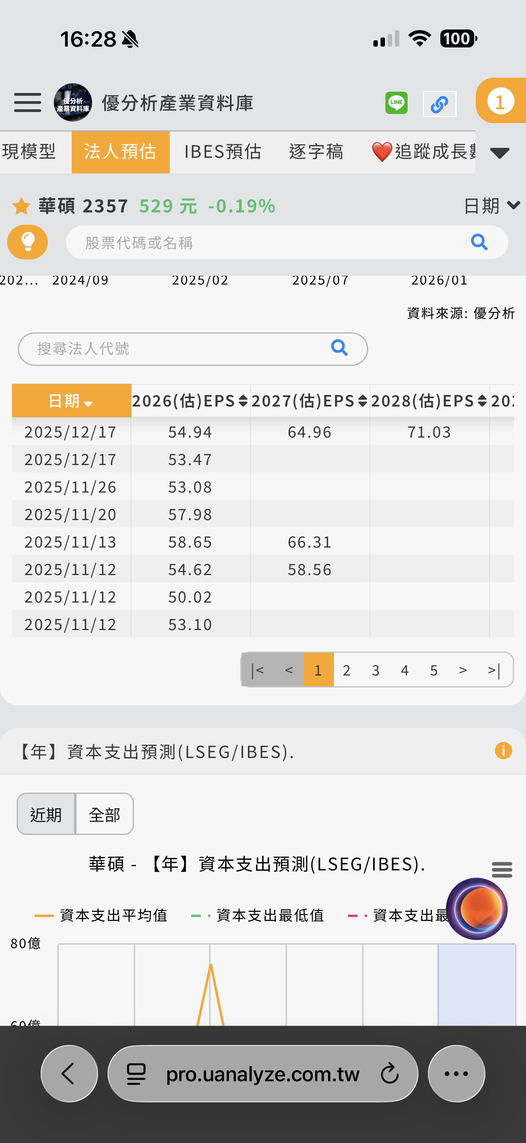526x1143 pixels.
Task: Select EPS value 53.10 cell
Action: click(190, 624)
